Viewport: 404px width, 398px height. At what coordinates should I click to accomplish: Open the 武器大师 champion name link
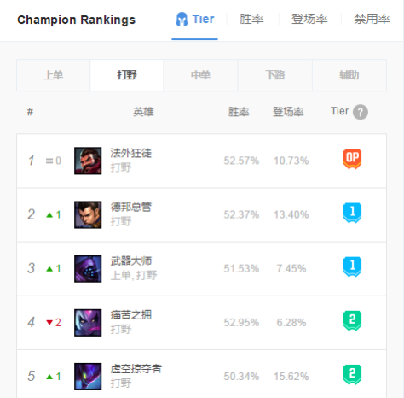[131, 261]
